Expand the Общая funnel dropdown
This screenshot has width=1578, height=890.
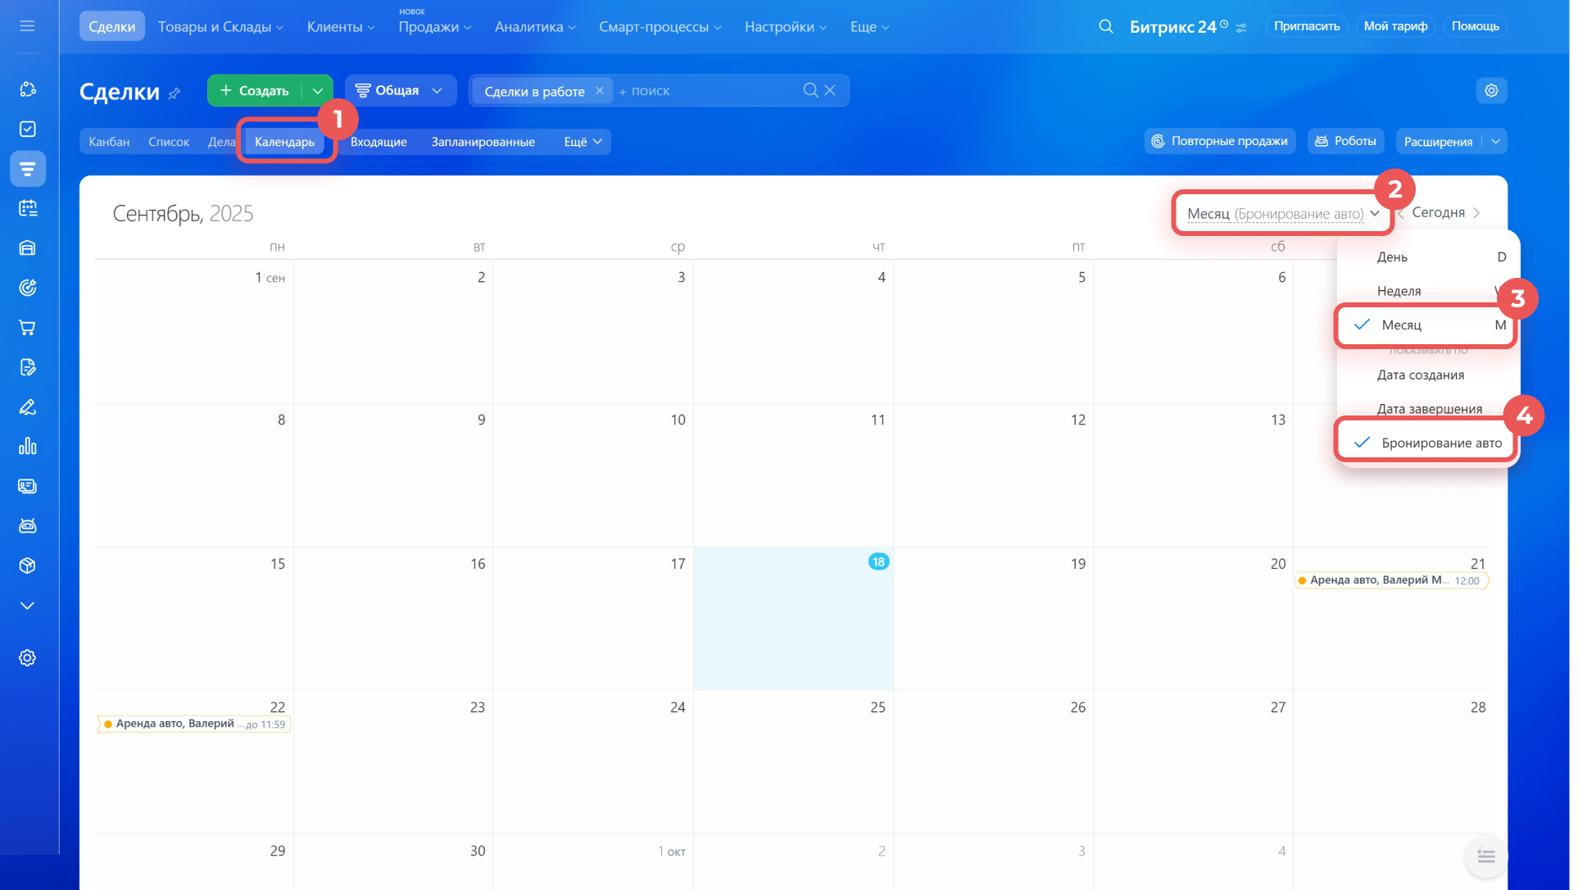(400, 90)
